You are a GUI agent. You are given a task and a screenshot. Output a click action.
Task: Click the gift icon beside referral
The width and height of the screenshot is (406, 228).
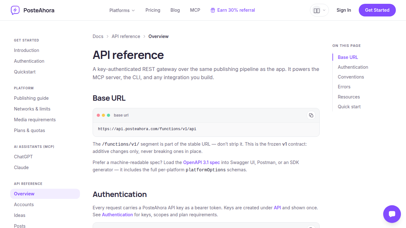pos(213,10)
